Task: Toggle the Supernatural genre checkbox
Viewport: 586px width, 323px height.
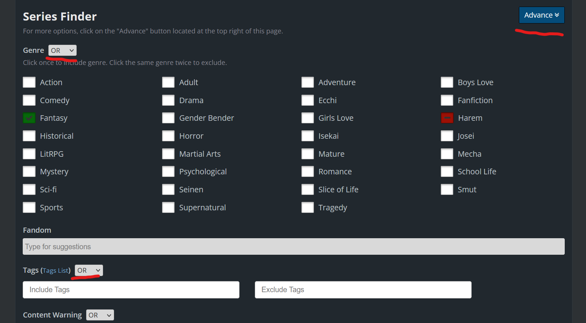Action: 168,208
